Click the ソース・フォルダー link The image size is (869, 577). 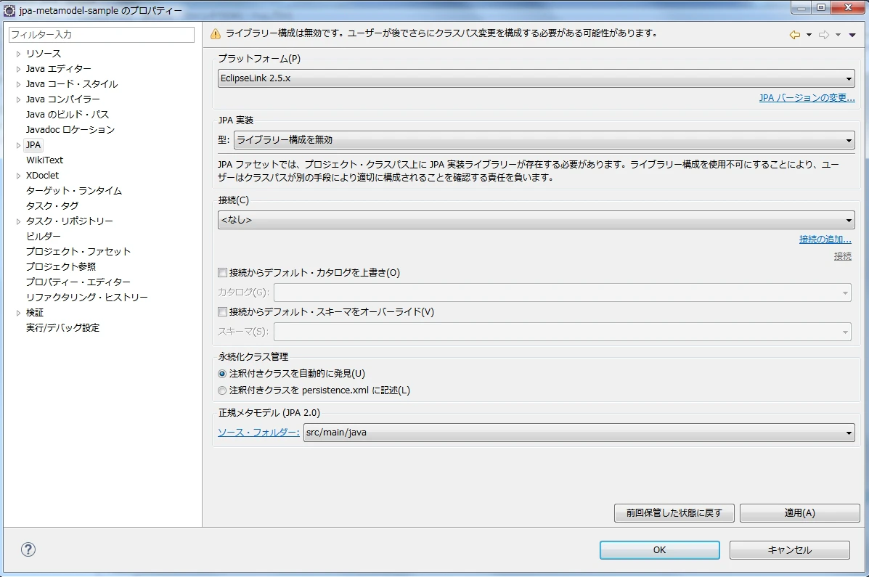(258, 433)
